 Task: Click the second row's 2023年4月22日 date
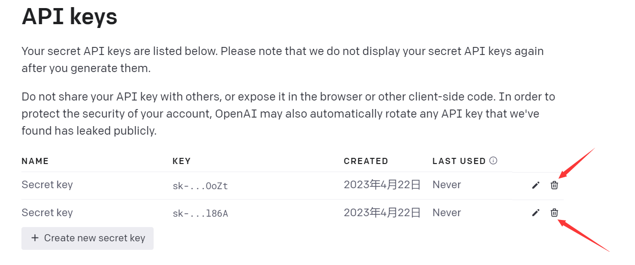pos(382,213)
